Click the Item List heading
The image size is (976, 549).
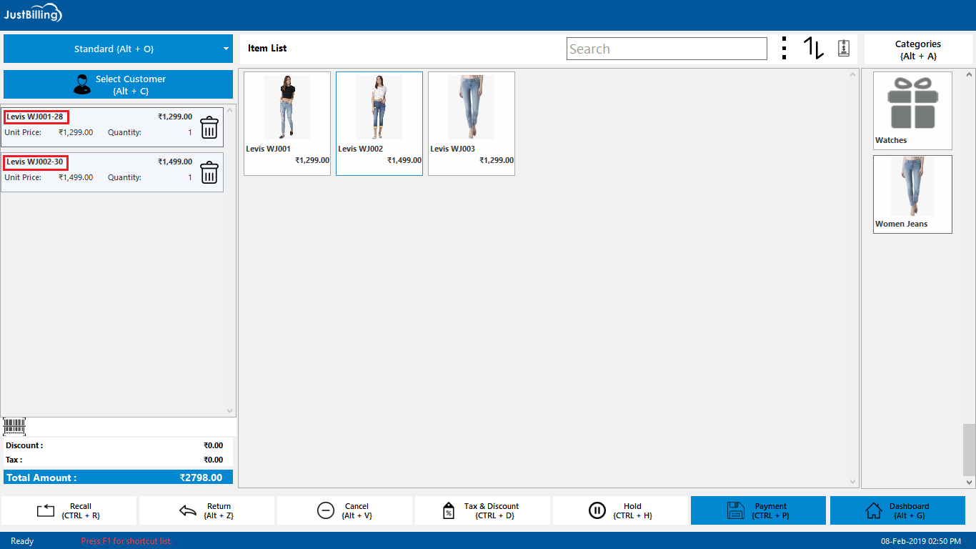point(267,49)
